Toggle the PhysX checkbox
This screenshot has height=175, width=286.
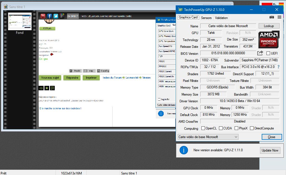tap(236, 128)
